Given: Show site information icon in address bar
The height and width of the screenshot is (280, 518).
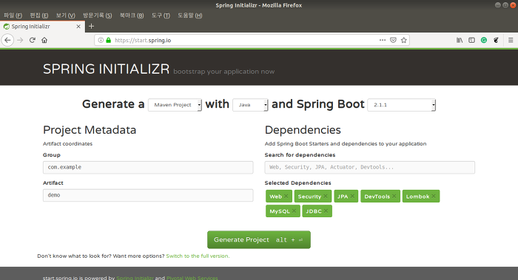Looking at the screenshot, I should pos(101,40).
